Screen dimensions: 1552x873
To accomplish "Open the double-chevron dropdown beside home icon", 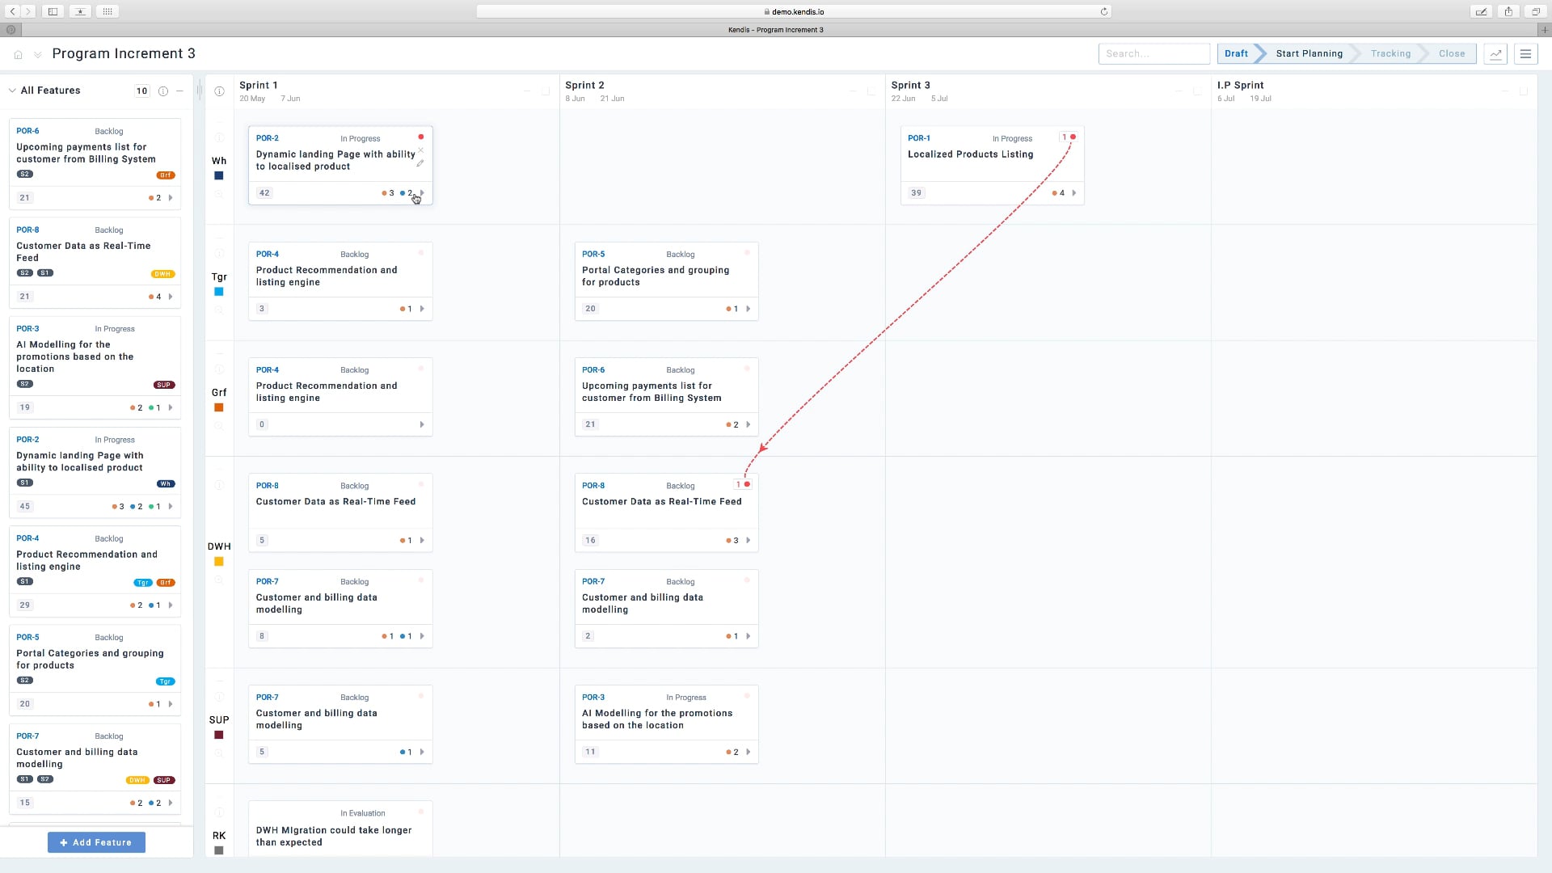I will [37, 55].
